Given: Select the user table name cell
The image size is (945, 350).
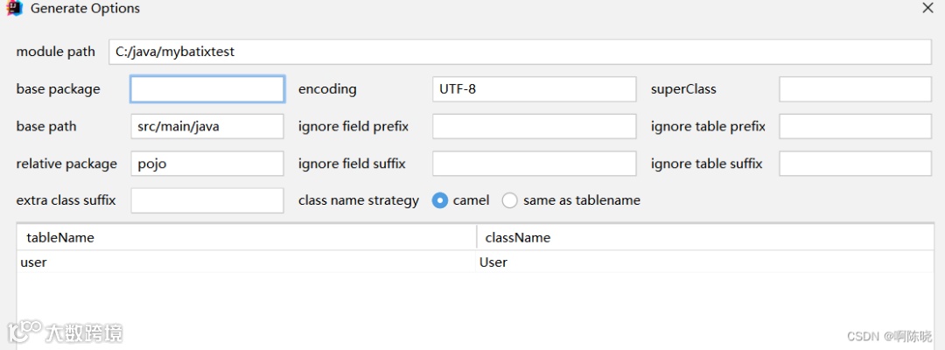Looking at the screenshot, I should click(x=246, y=262).
